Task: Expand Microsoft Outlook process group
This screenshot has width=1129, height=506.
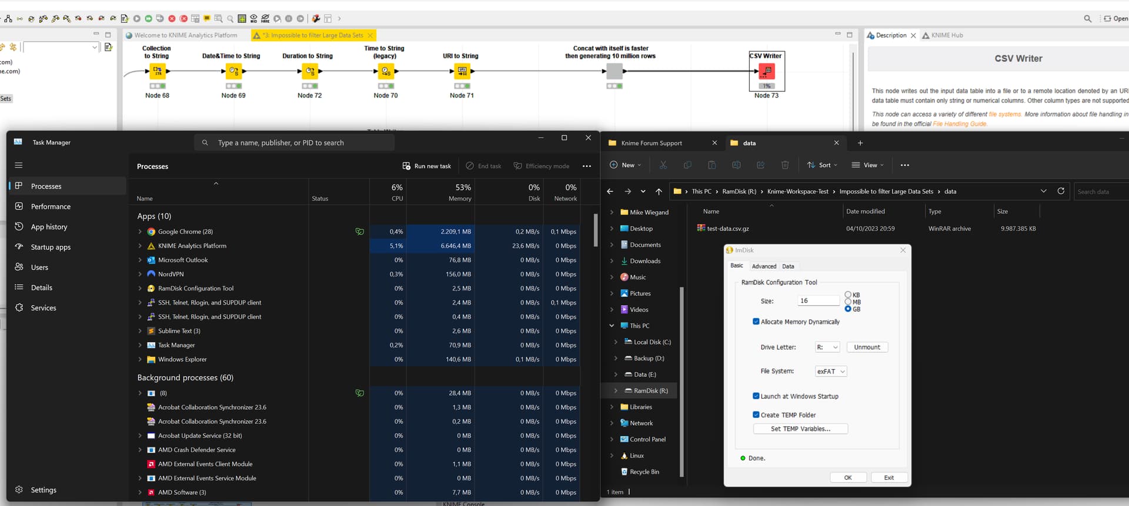Action: tap(140, 260)
